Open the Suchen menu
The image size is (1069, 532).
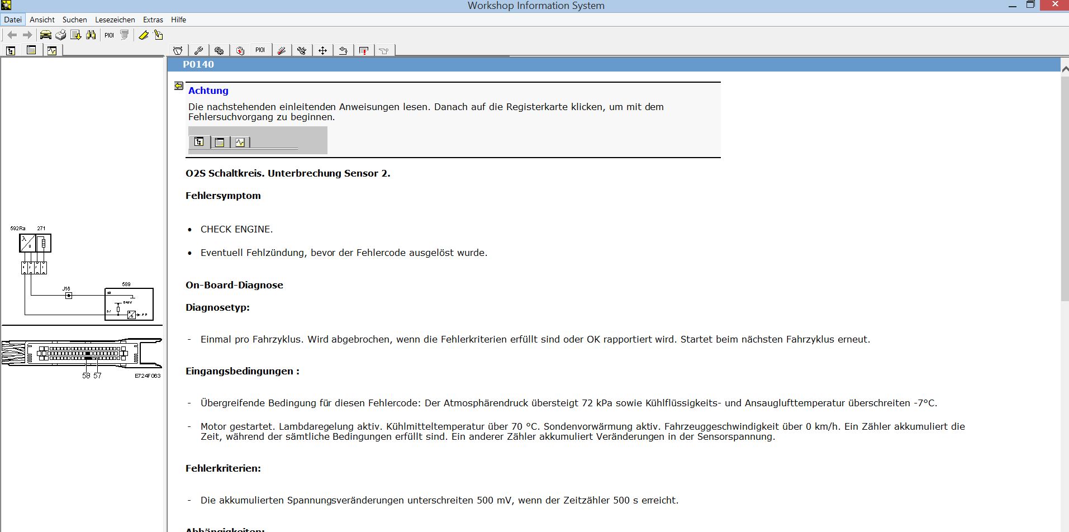click(x=75, y=20)
